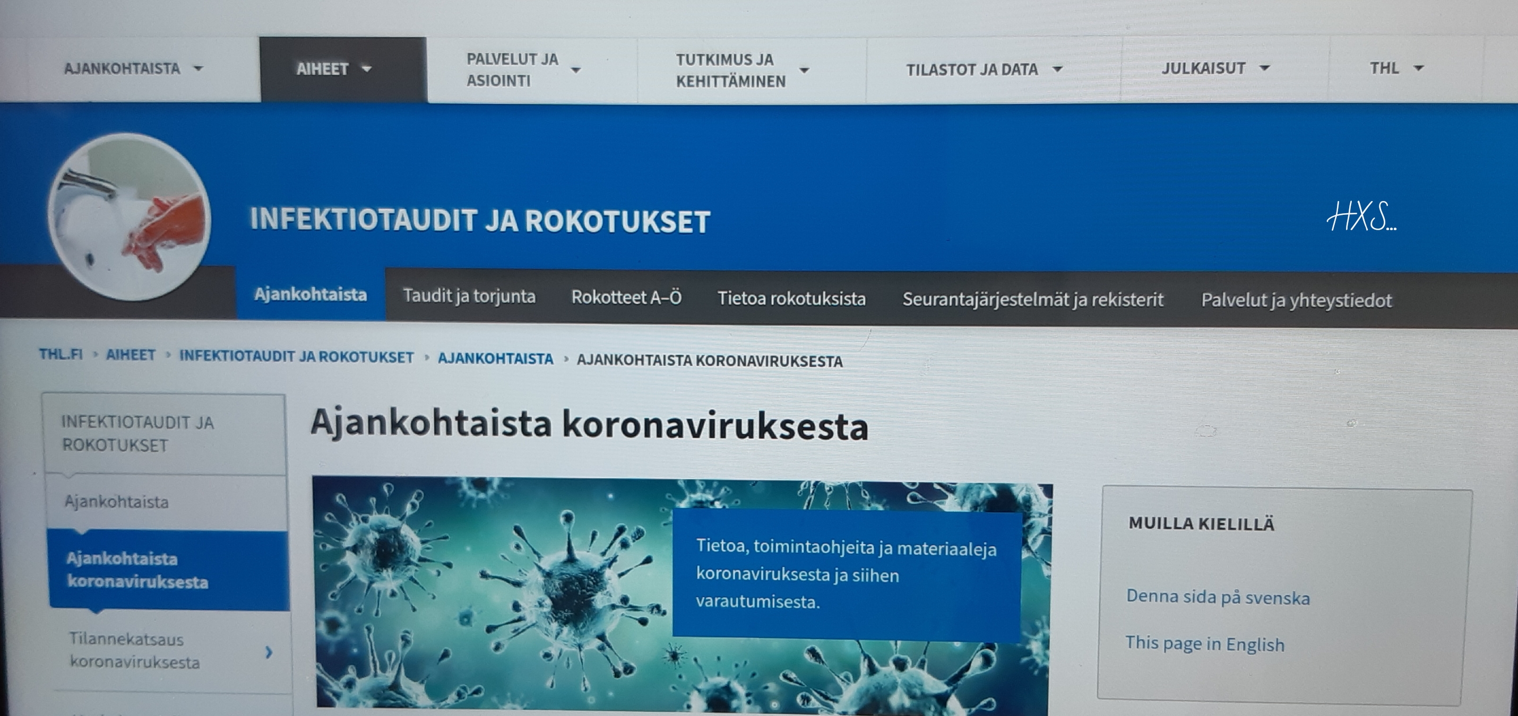Expand the Palvelut ja asiointi dropdown arrow
Screen dimensions: 1518x716
point(576,70)
